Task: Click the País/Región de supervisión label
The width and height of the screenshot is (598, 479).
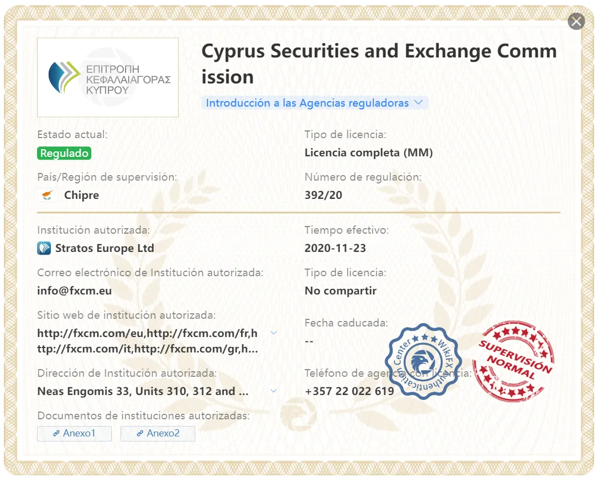Action: click(107, 177)
